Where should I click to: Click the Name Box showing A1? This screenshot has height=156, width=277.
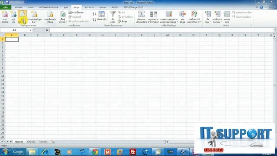pyautogui.click(x=14, y=30)
